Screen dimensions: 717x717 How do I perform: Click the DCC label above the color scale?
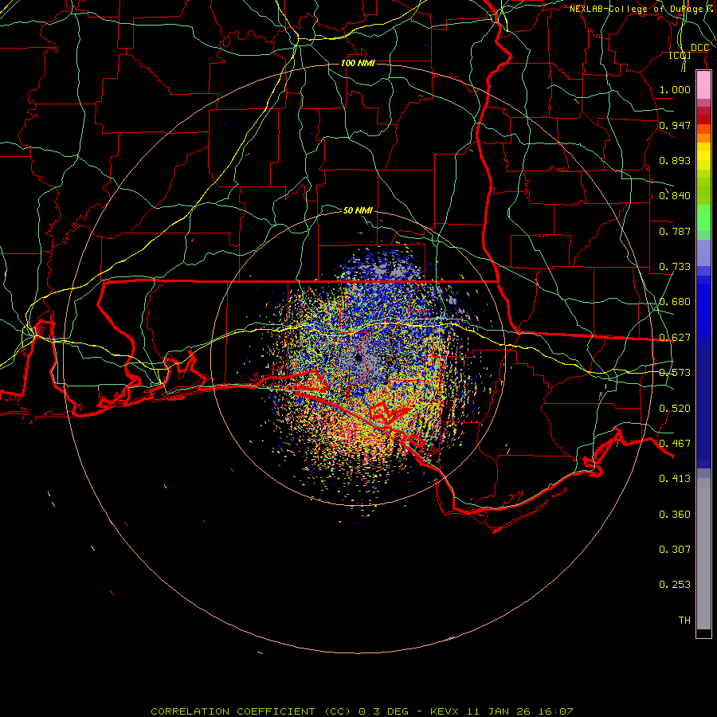coord(699,48)
